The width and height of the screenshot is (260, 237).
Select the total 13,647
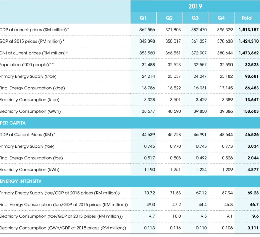252,100
